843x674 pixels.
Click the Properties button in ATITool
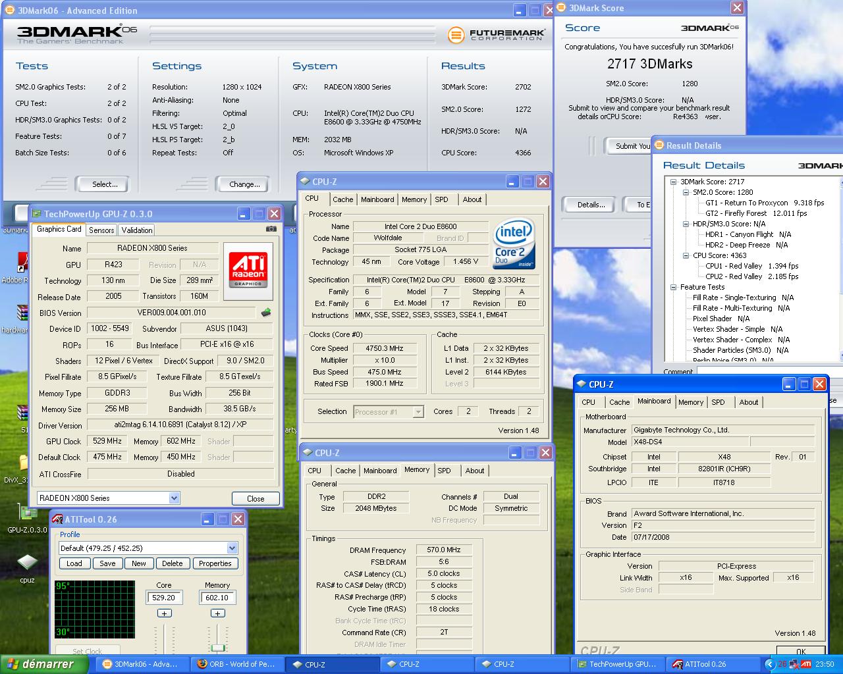click(215, 563)
